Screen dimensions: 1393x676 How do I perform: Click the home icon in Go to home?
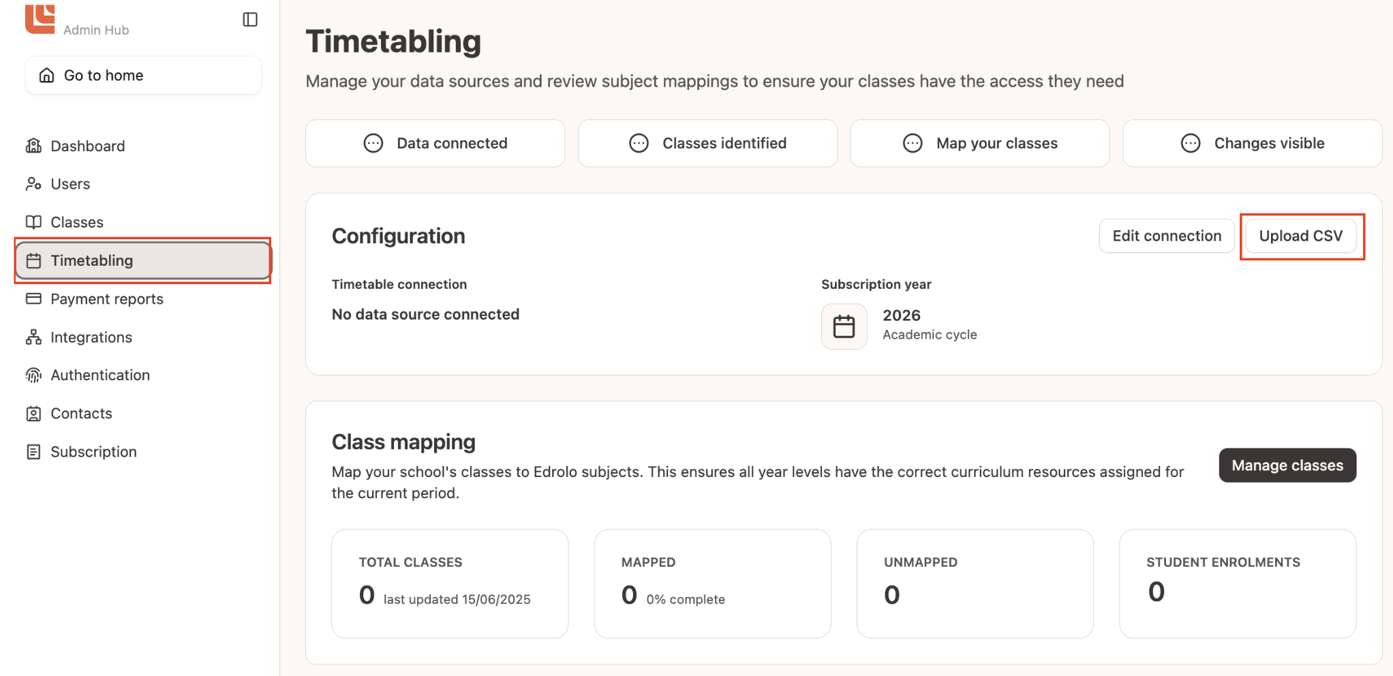46,75
